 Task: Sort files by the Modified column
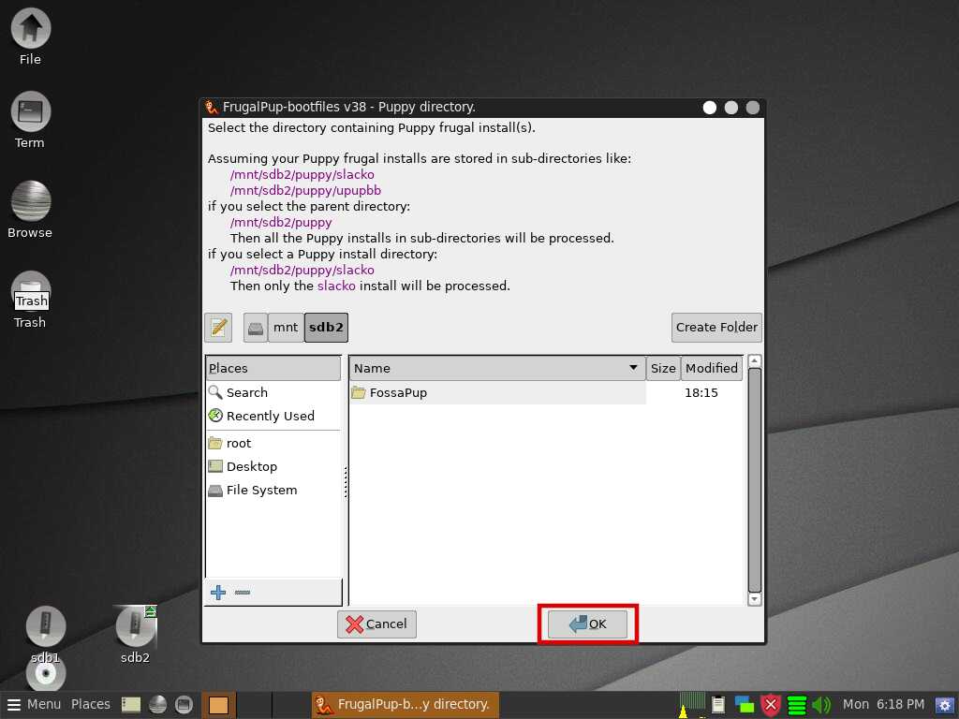coord(711,368)
